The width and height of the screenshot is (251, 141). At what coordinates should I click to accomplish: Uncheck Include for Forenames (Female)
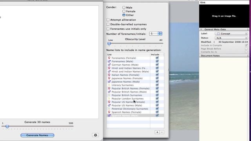[157, 58]
